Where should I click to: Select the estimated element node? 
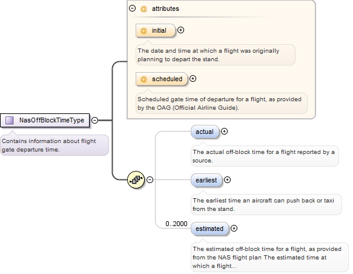209,229
